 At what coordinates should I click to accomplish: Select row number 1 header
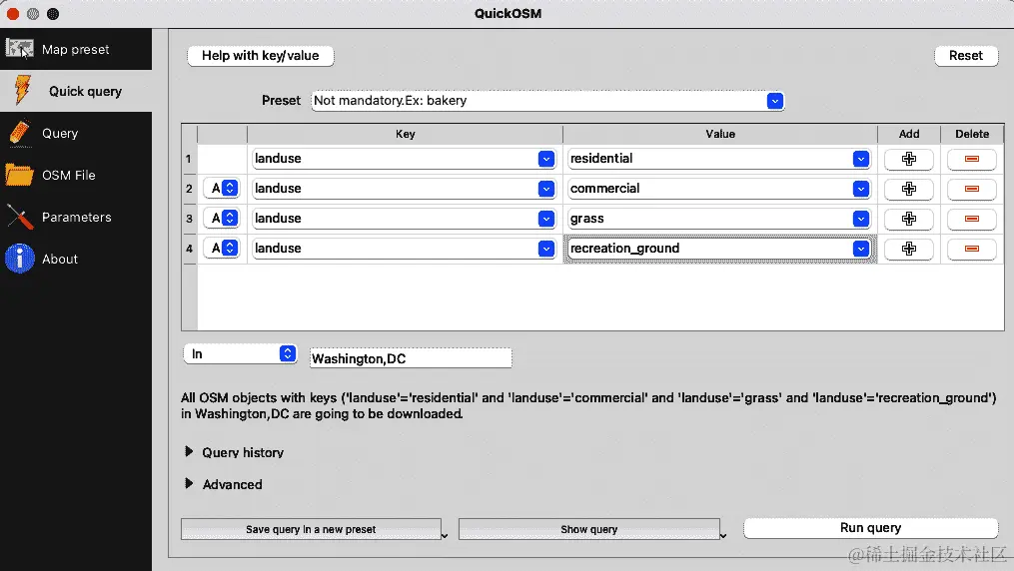189,159
